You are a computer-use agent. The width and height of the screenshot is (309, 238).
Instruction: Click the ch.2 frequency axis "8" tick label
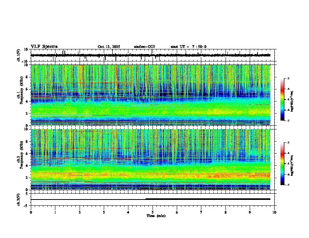pyautogui.click(x=27, y=142)
